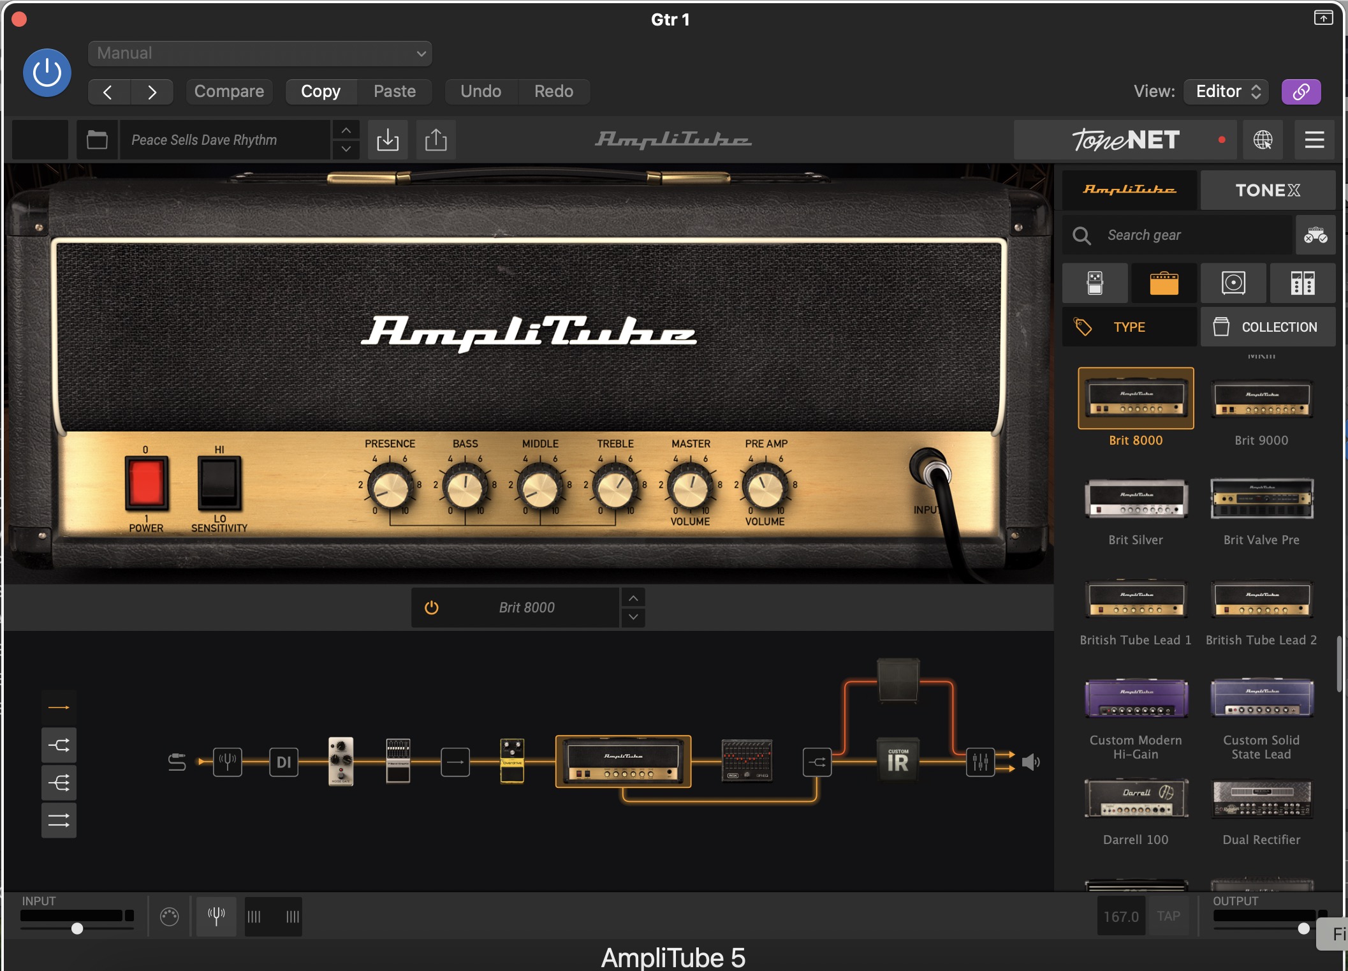Open the Manual preset dropdown
1348x971 pixels.
coord(260,54)
